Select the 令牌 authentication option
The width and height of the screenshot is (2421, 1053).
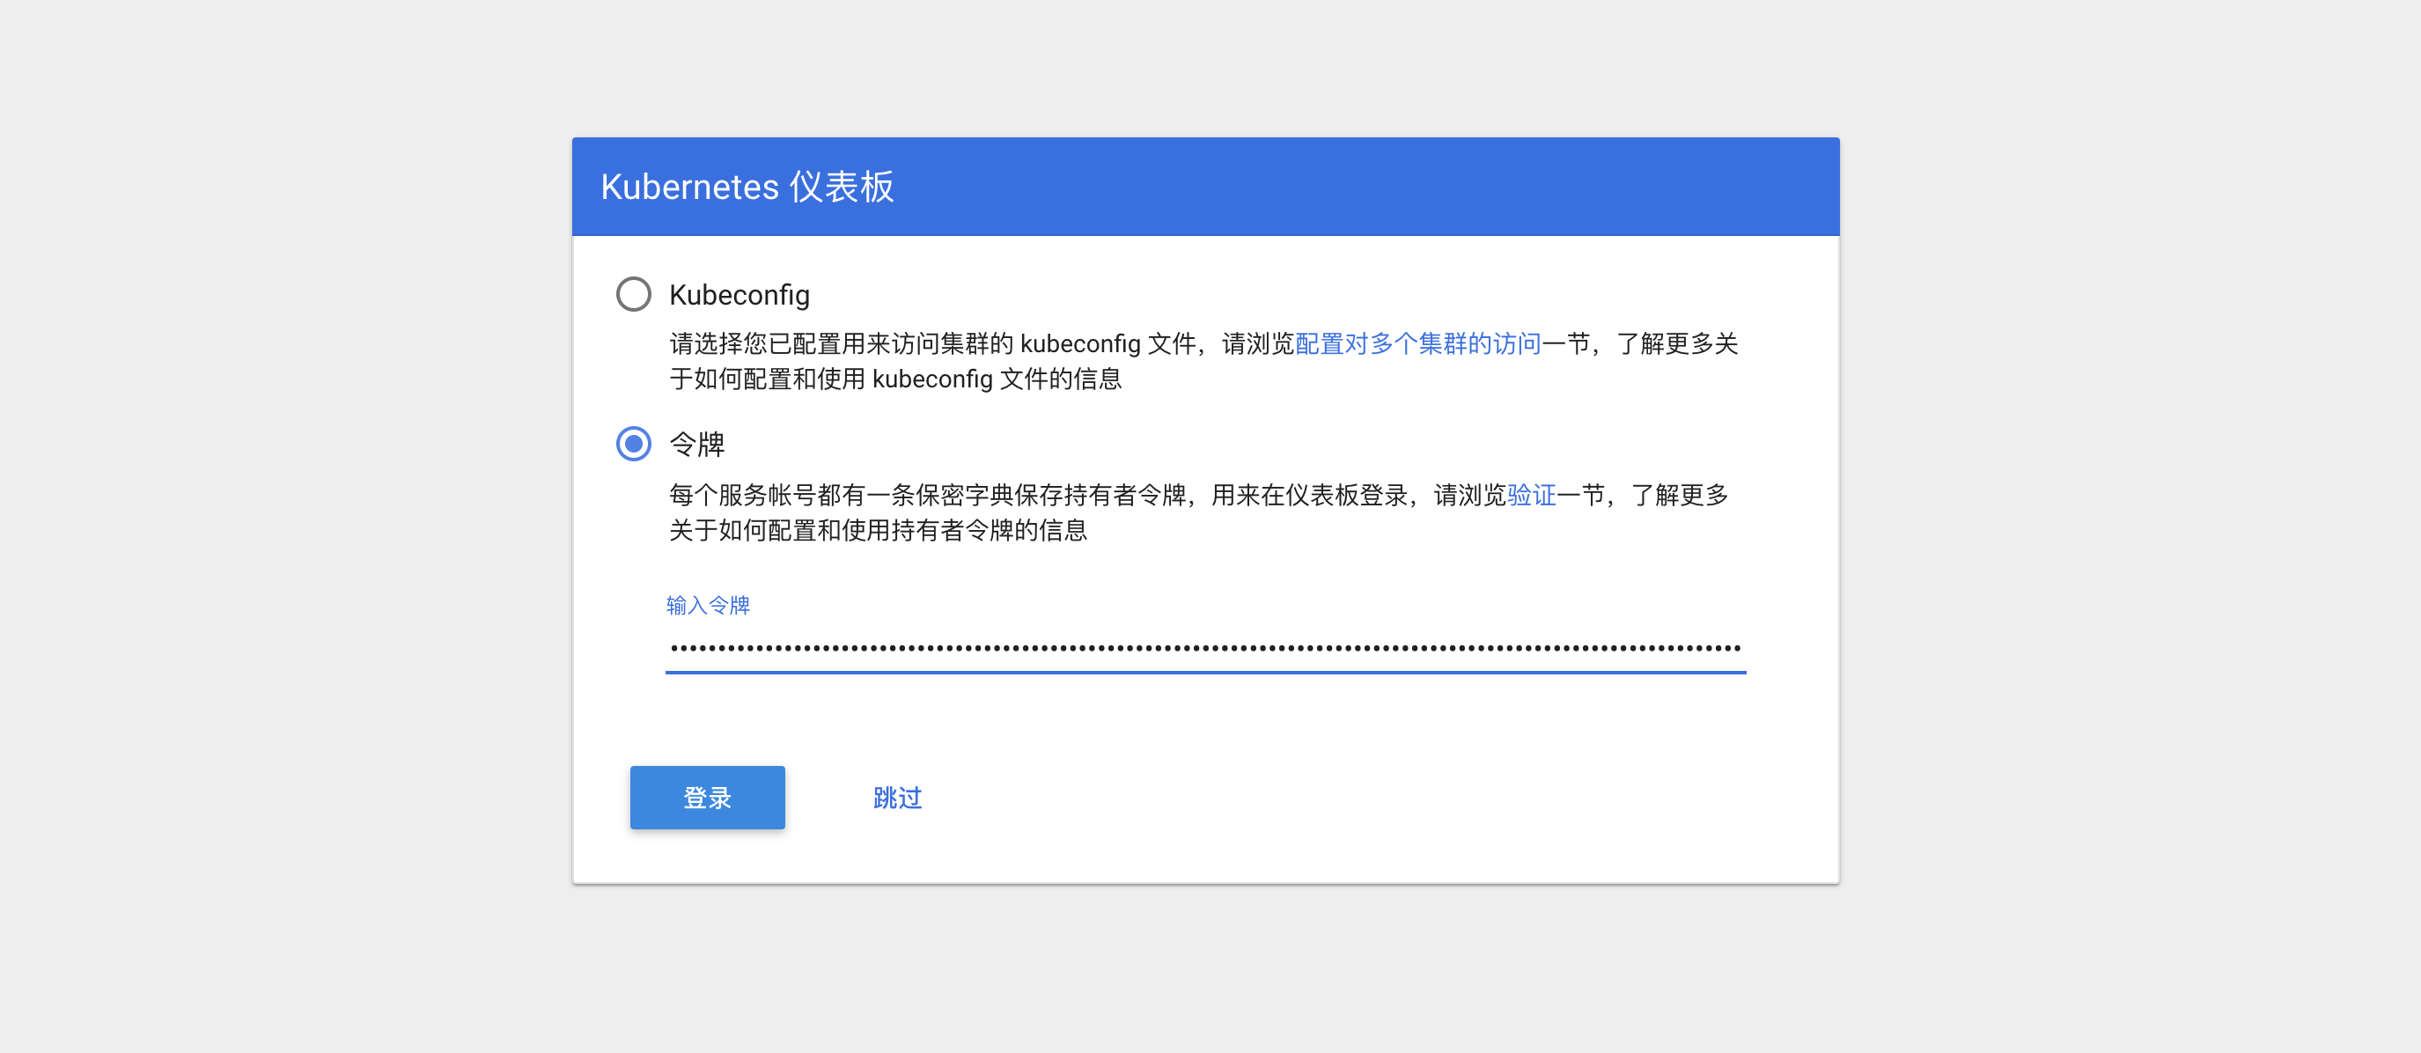[635, 443]
